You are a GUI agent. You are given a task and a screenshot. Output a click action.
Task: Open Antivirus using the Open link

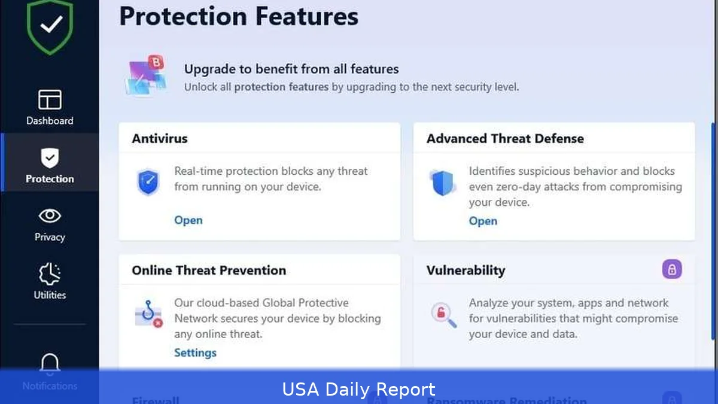(x=188, y=220)
